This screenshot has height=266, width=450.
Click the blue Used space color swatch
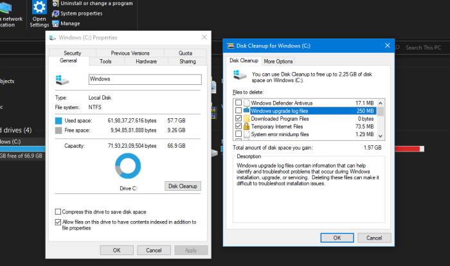pos(59,121)
